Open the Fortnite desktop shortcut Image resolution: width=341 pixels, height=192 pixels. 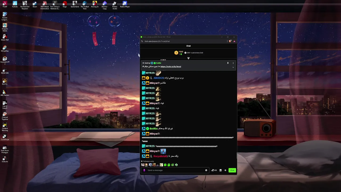point(15,4)
